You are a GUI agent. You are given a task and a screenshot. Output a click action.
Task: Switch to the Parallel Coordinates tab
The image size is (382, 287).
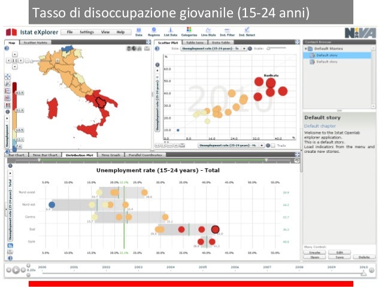click(145, 155)
